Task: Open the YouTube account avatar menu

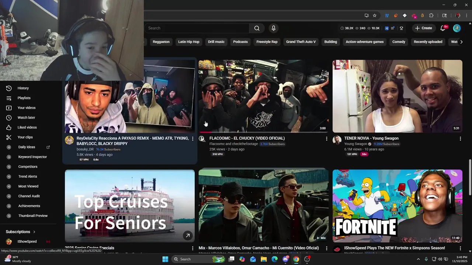Action: (x=457, y=28)
